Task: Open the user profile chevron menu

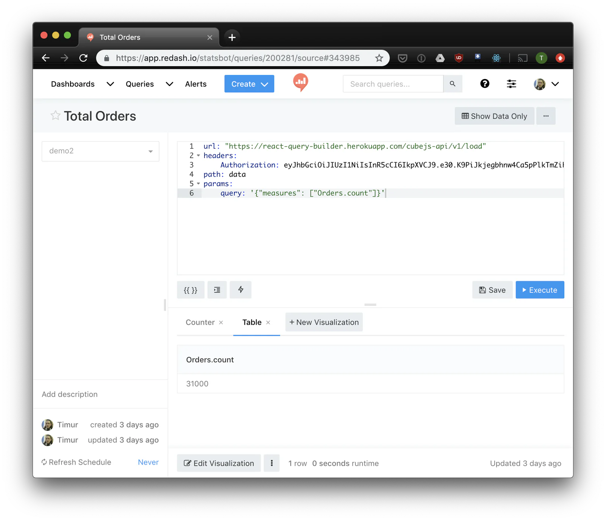Action: (x=555, y=84)
